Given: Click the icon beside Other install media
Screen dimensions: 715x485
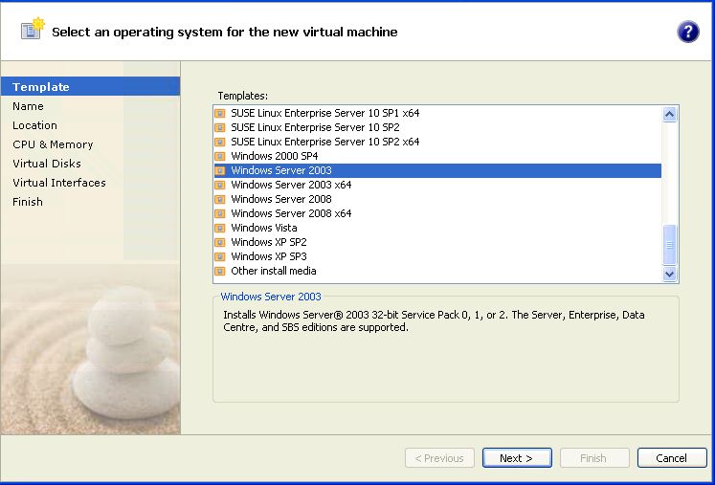Looking at the screenshot, I should tap(220, 271).
